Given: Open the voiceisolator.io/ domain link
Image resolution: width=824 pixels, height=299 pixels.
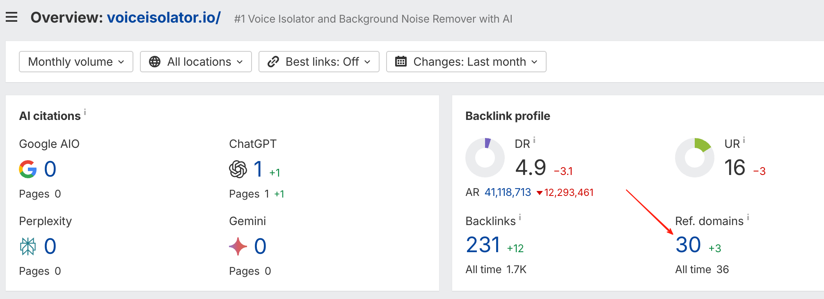Looking at the screenshot, I should pos(164,18).
